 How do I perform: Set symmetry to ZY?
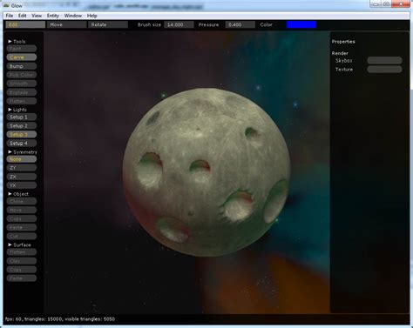tap(22, 168)
